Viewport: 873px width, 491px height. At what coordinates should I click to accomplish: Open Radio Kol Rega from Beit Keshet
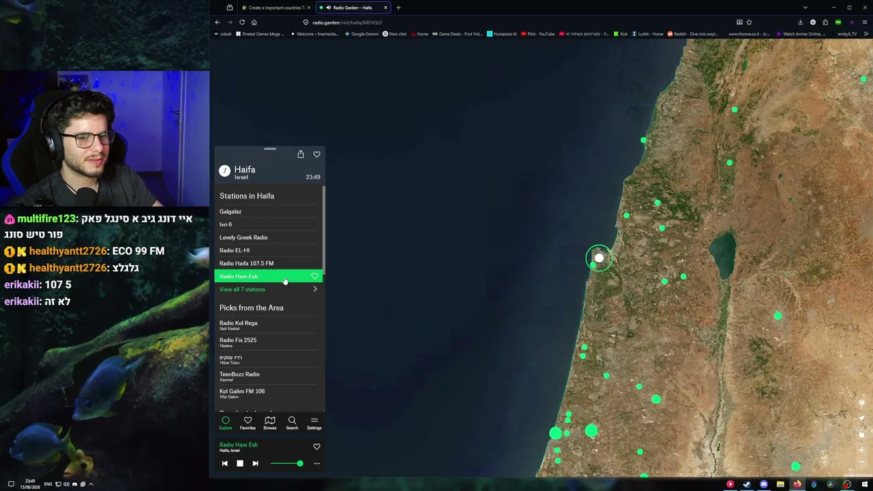click(x=268, y=325)
